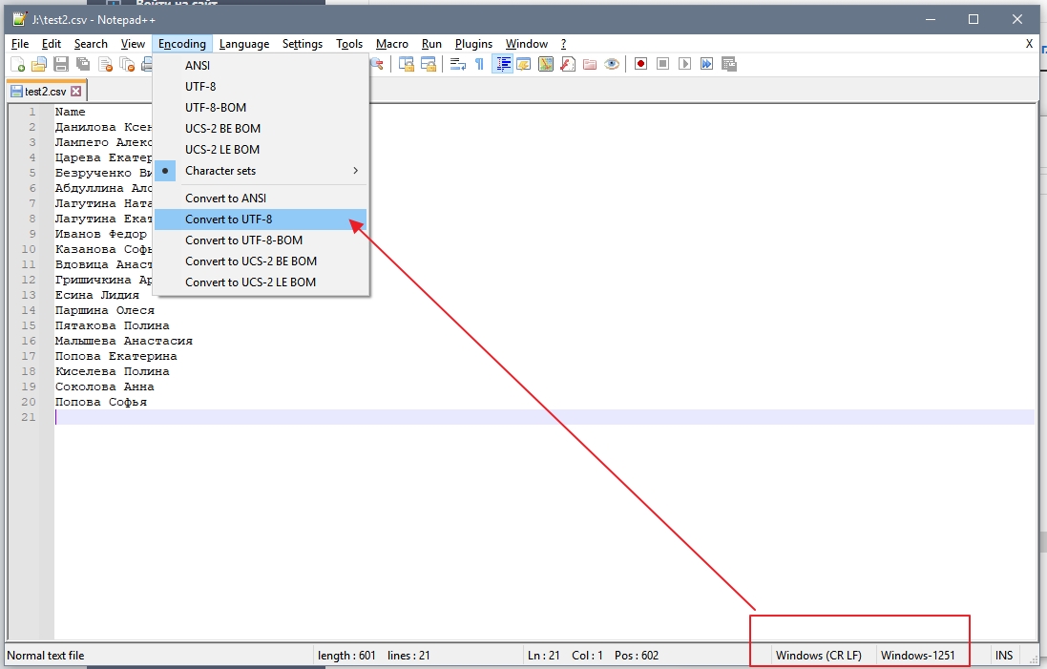Open the Folder as Workspace icon
The image size is (1047, 669).
[x=590, y=64]
